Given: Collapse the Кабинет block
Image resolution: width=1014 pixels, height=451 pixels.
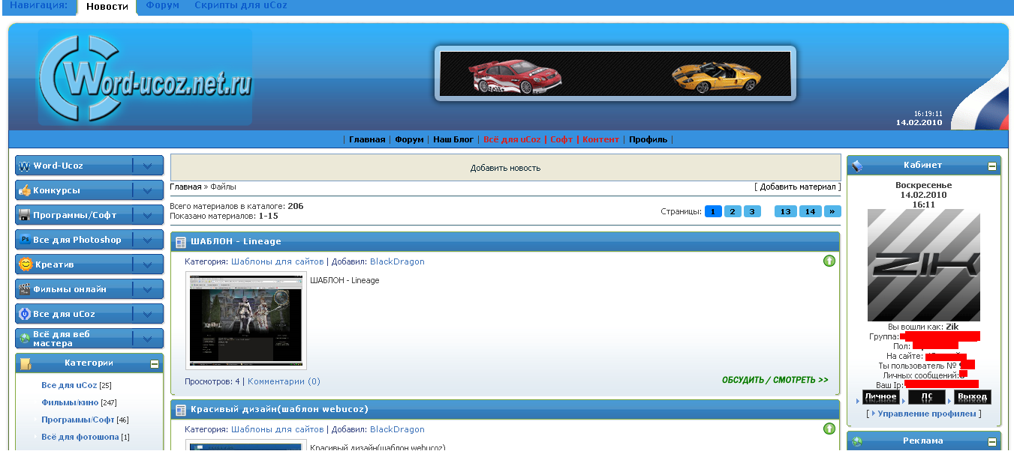Looking at the screenshot, I should click(992, 166).
